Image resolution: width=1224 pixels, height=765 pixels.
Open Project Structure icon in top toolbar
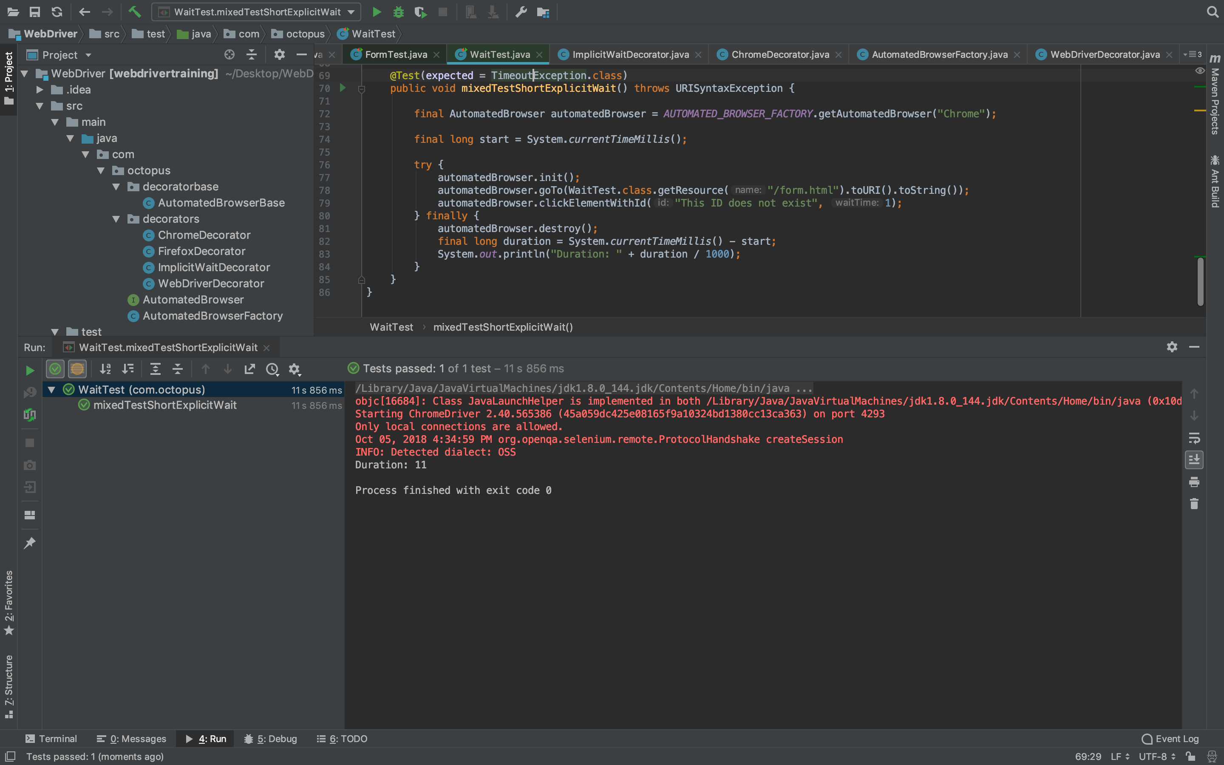[x=543, y=11]
